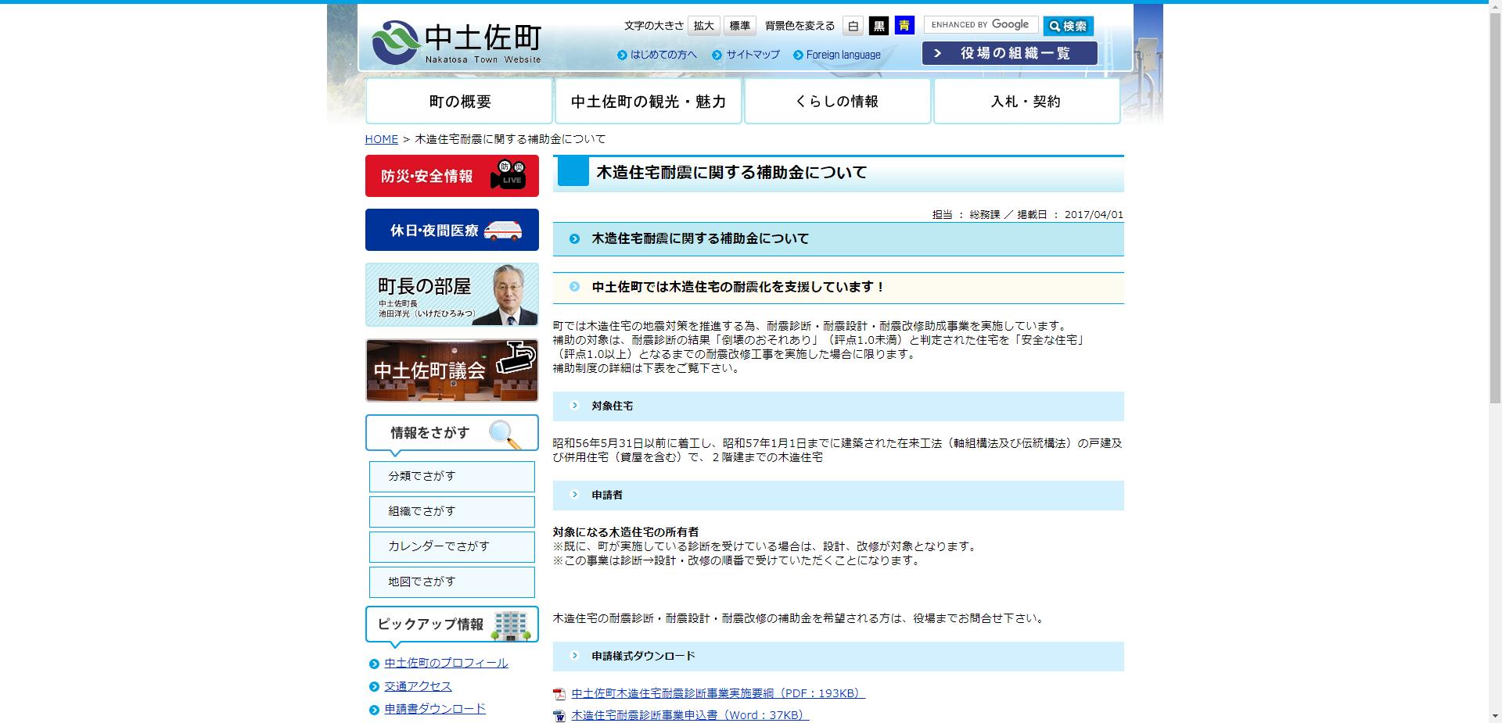This screenshot has height=723, width=1502.
Task: Click the ambulance icon on 休日・夜間医療 banner
Action: [x=503, y=229]
